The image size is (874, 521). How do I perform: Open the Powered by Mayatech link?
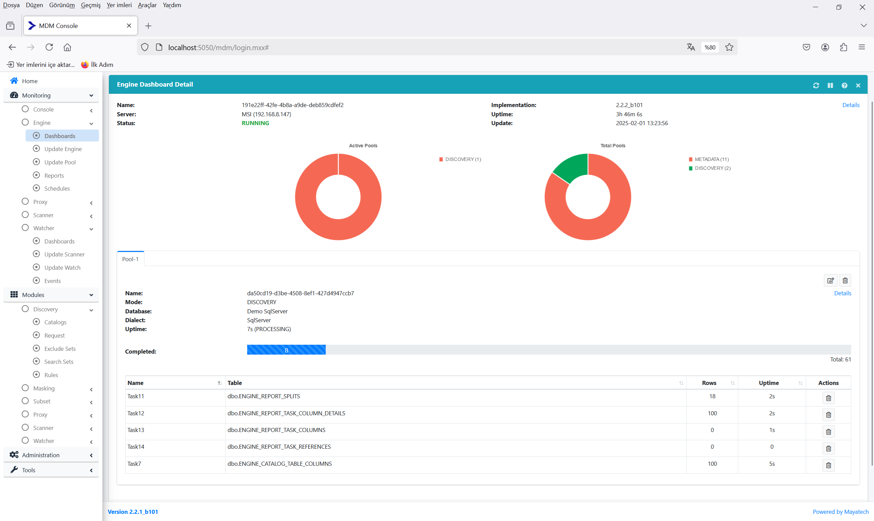[840, 512]
